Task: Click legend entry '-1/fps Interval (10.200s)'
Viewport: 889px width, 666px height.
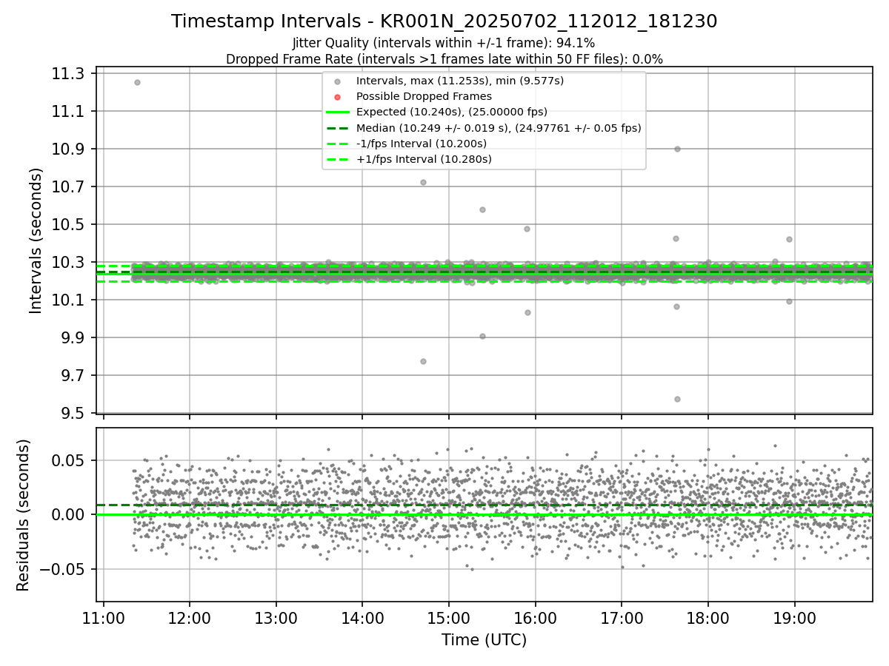Action: tap(421, 144)
